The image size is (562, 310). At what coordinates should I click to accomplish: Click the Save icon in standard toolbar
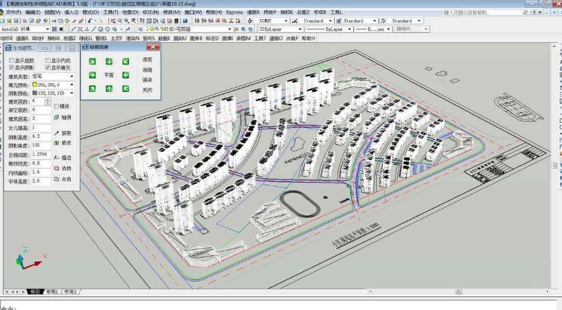pos(16,20)
